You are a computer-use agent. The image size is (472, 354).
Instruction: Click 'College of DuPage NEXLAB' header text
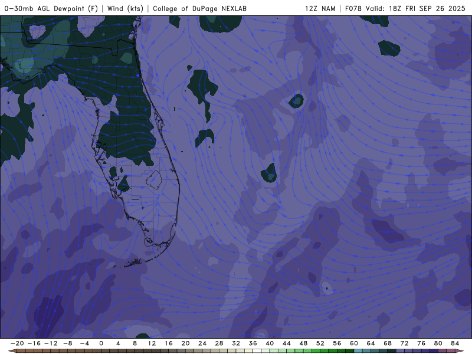[199, 8]
